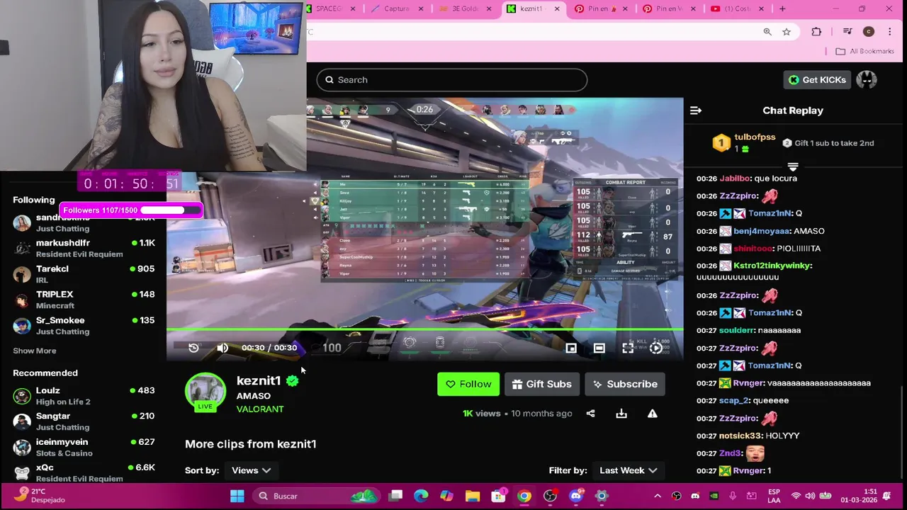This screenshot has width=907, height=510.
Task: Open the browser extensions puzzle icon
Action: 816,32
